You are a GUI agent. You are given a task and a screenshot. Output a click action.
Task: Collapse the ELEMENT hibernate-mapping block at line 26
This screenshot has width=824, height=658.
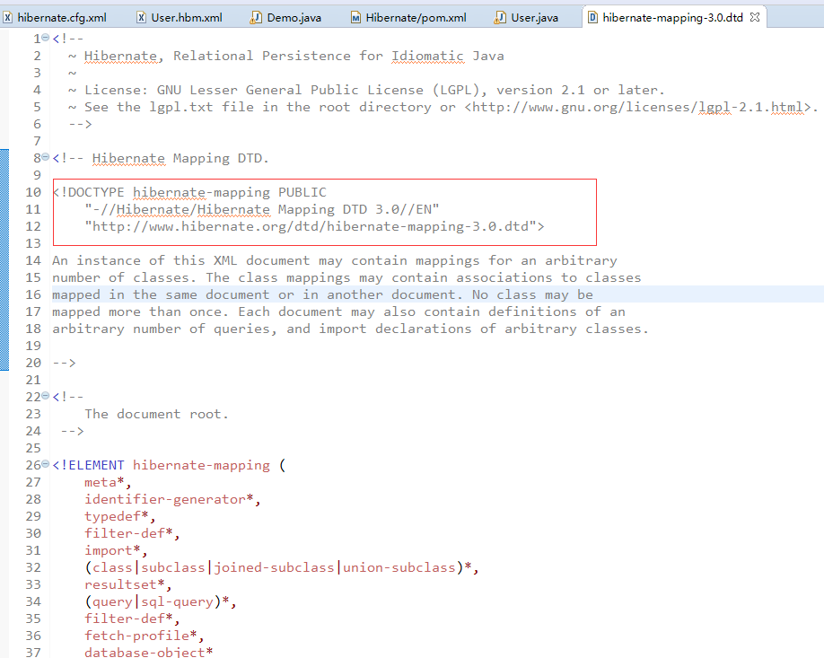tap(45, 464)
